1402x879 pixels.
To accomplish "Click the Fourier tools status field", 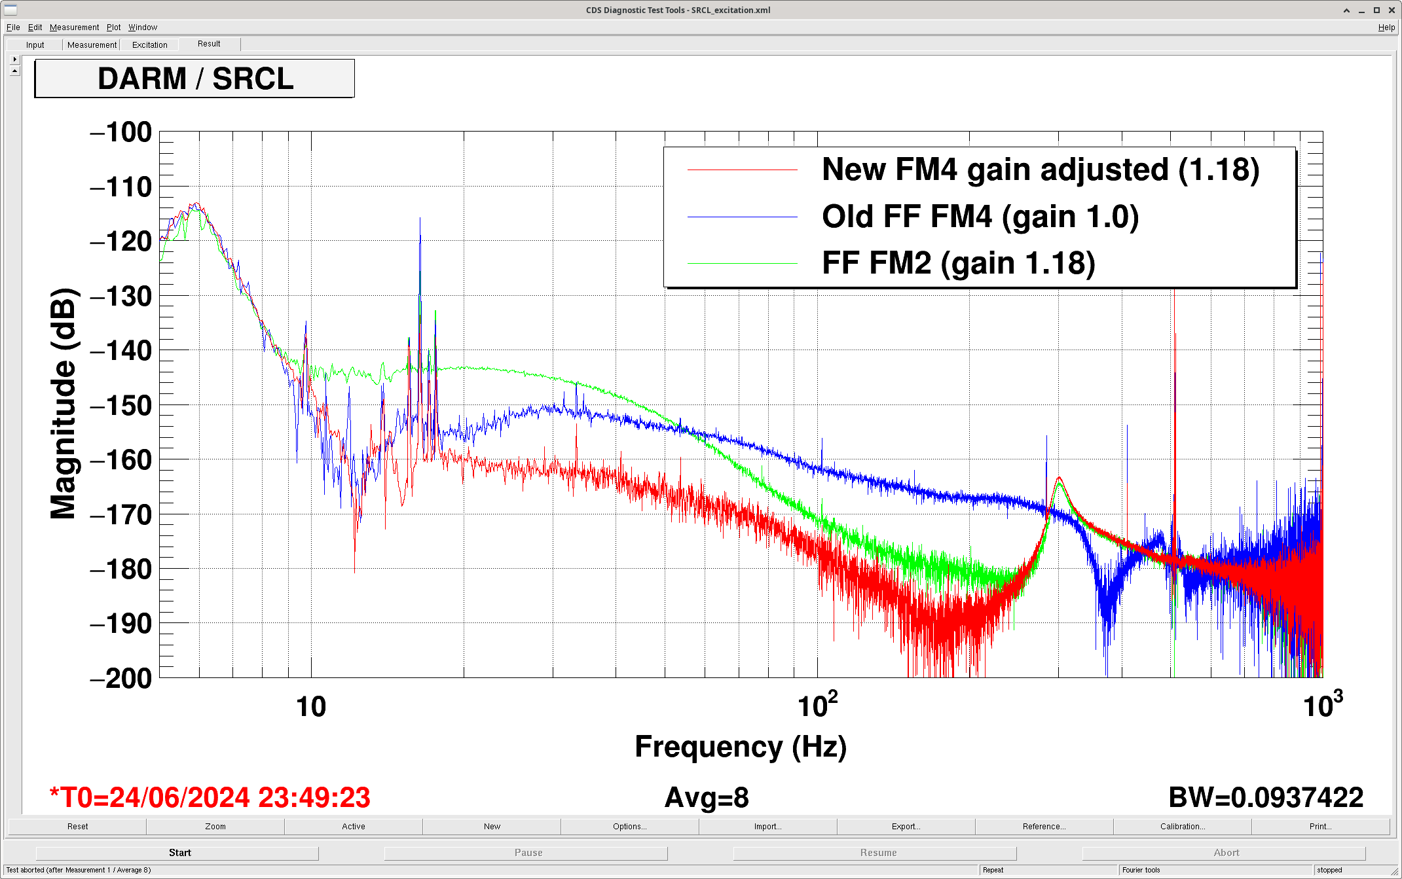I will 1217,870.
